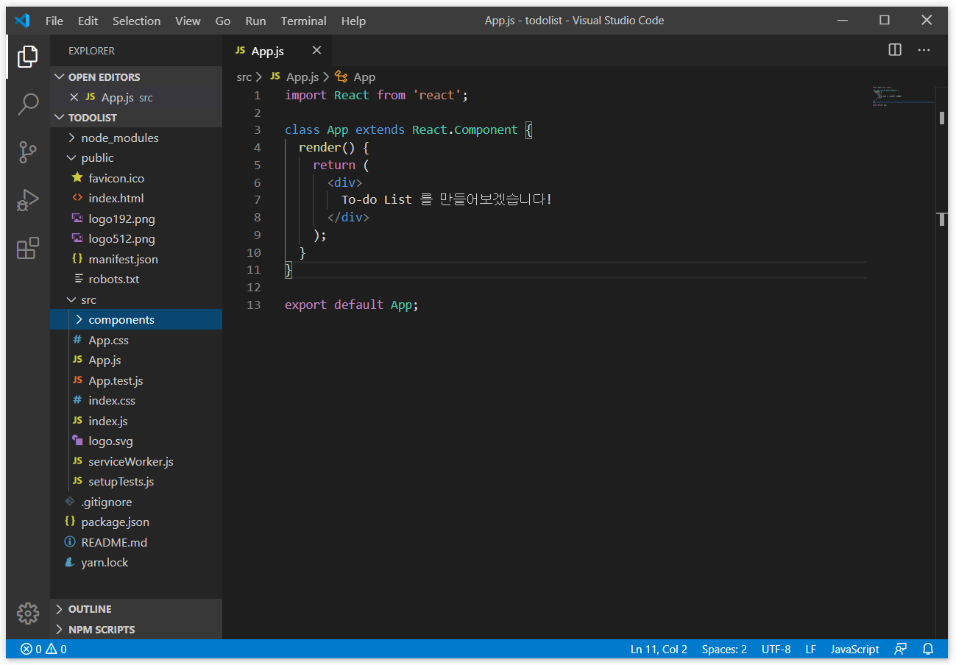Open the Explorer view in activity bar
956x665 pixels.
point(27,56)
